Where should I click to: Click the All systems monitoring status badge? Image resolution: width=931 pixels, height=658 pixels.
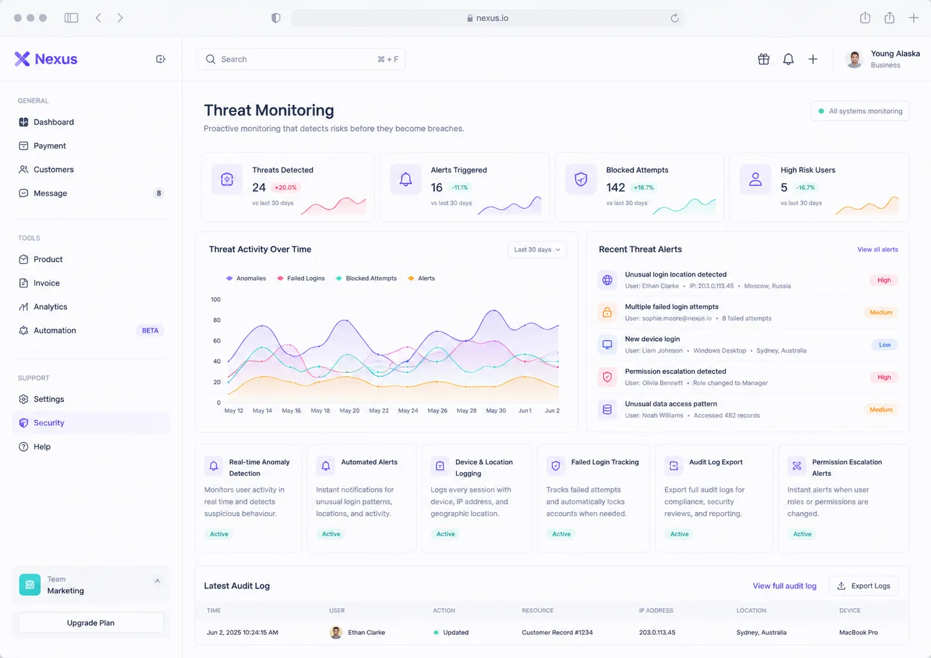(x=860, y=111)
